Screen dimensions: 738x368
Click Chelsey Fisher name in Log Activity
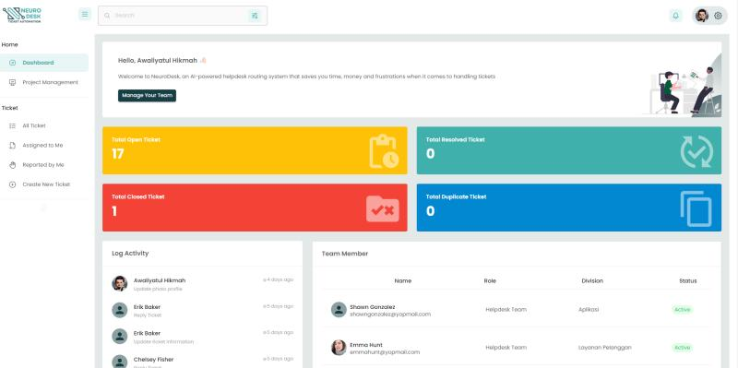tap(153, 360)
